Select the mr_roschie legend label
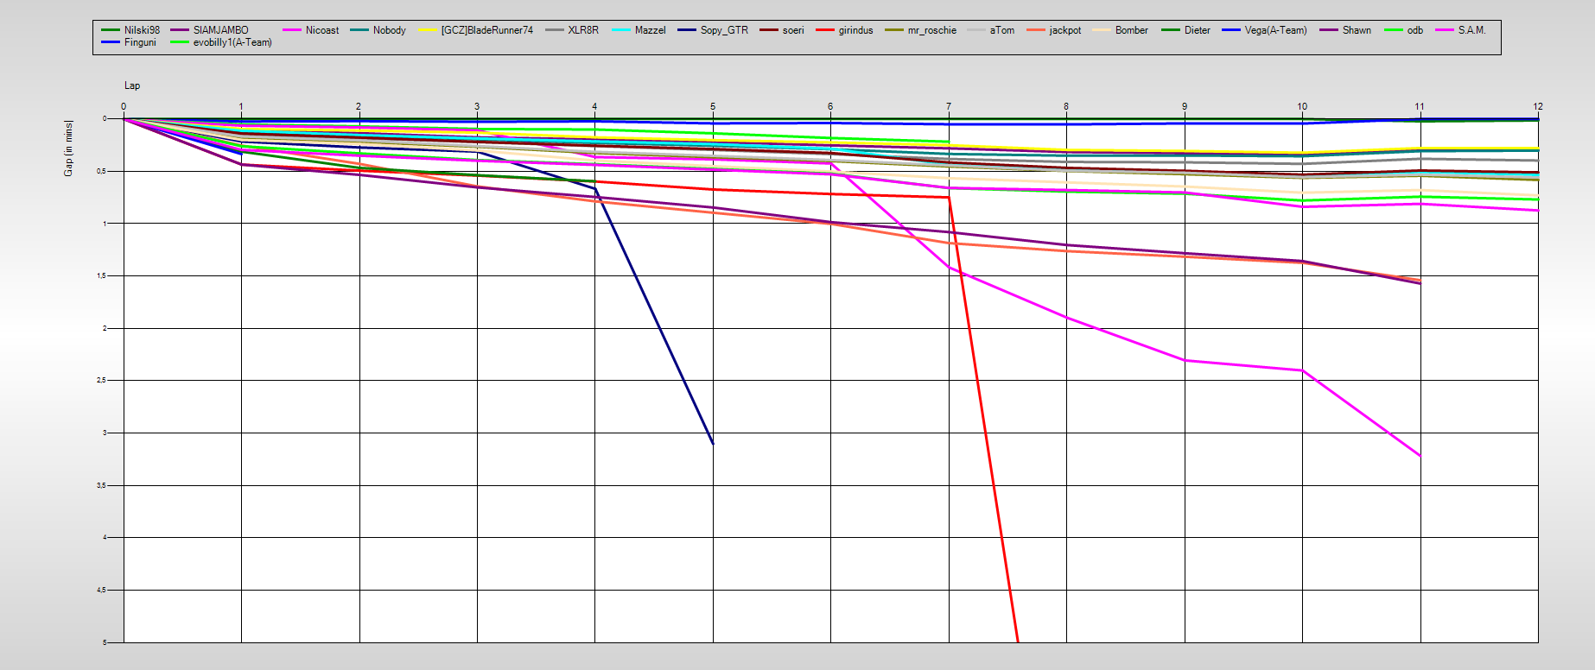This screenshot has width=1595, height=670. [x=931, y=30]
